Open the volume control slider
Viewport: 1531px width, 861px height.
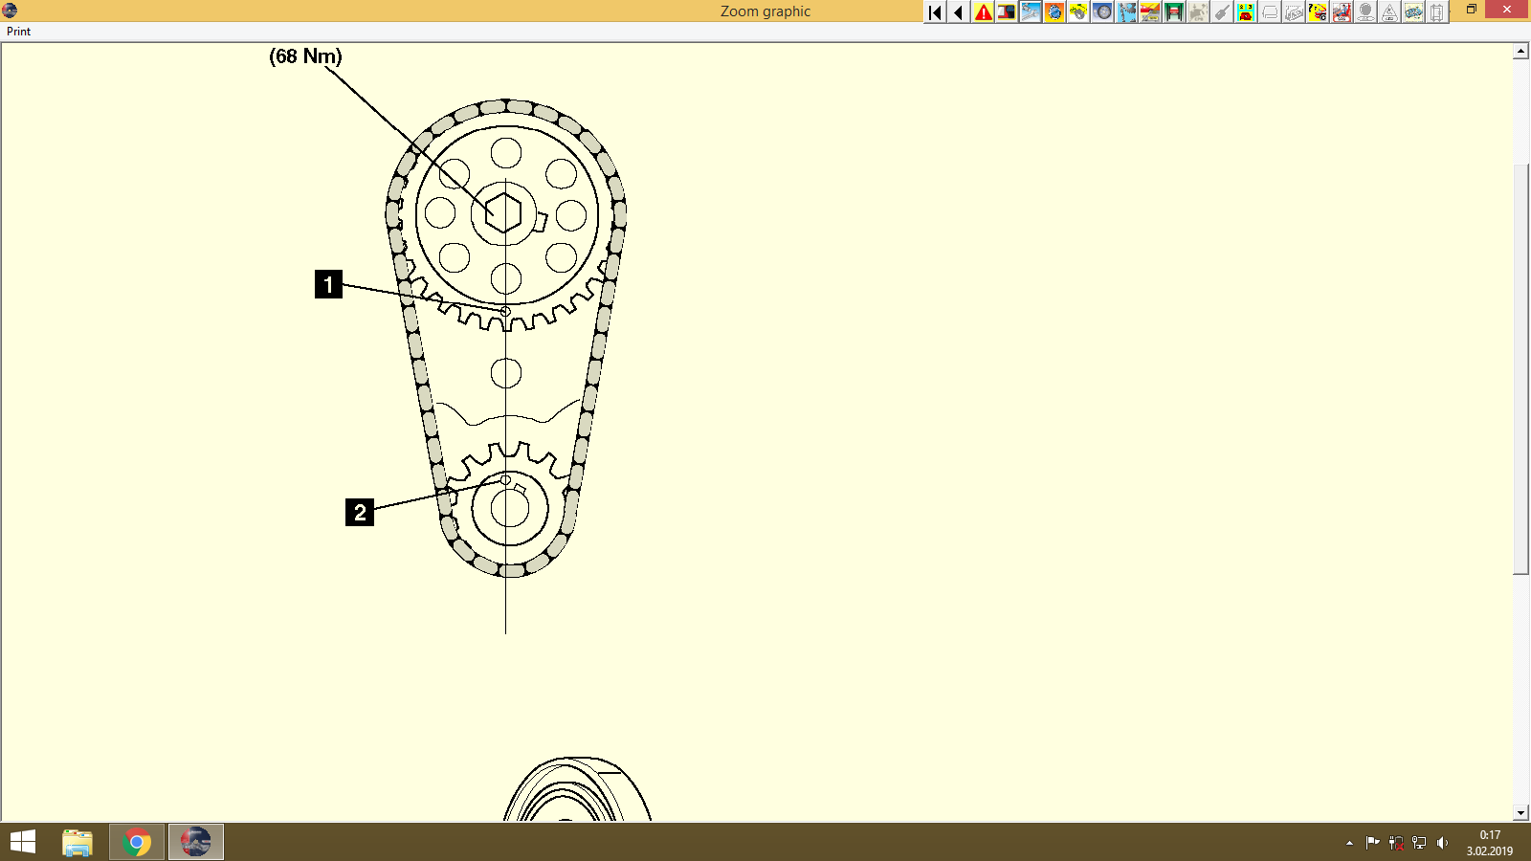[1444, 843]
